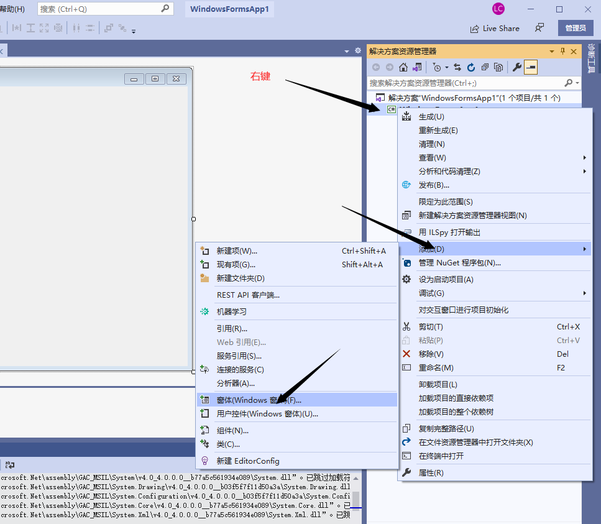Click the Home icon in Solution Explorer toolbar

click(x=403, y=68)
